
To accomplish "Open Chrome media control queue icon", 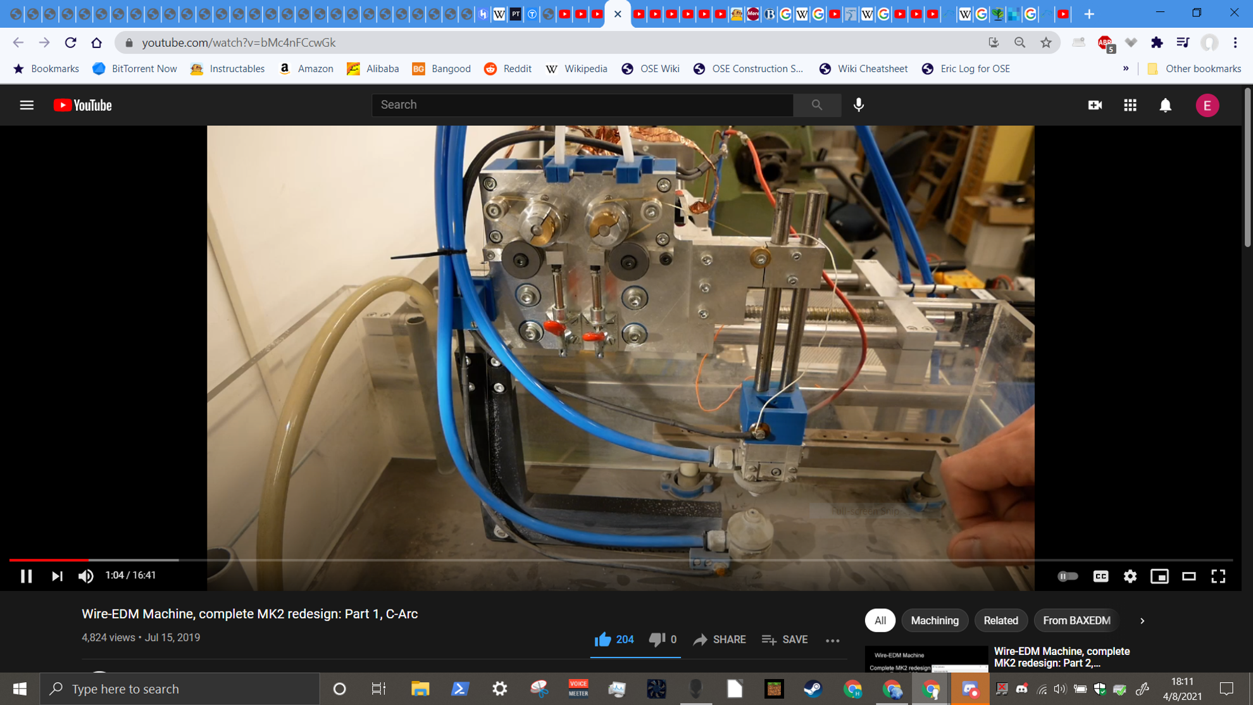I will pos(1182,42).
